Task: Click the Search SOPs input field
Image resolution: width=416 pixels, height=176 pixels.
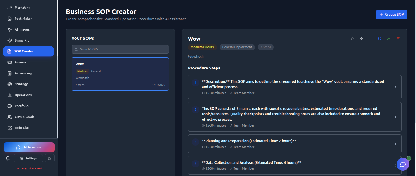Action: (x=120, y=49)
